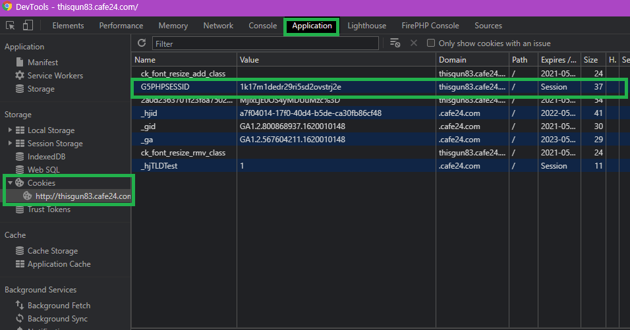
Task: Expand the Local Storage tree node
Action: pyautogui.click(x=10, y=130)
